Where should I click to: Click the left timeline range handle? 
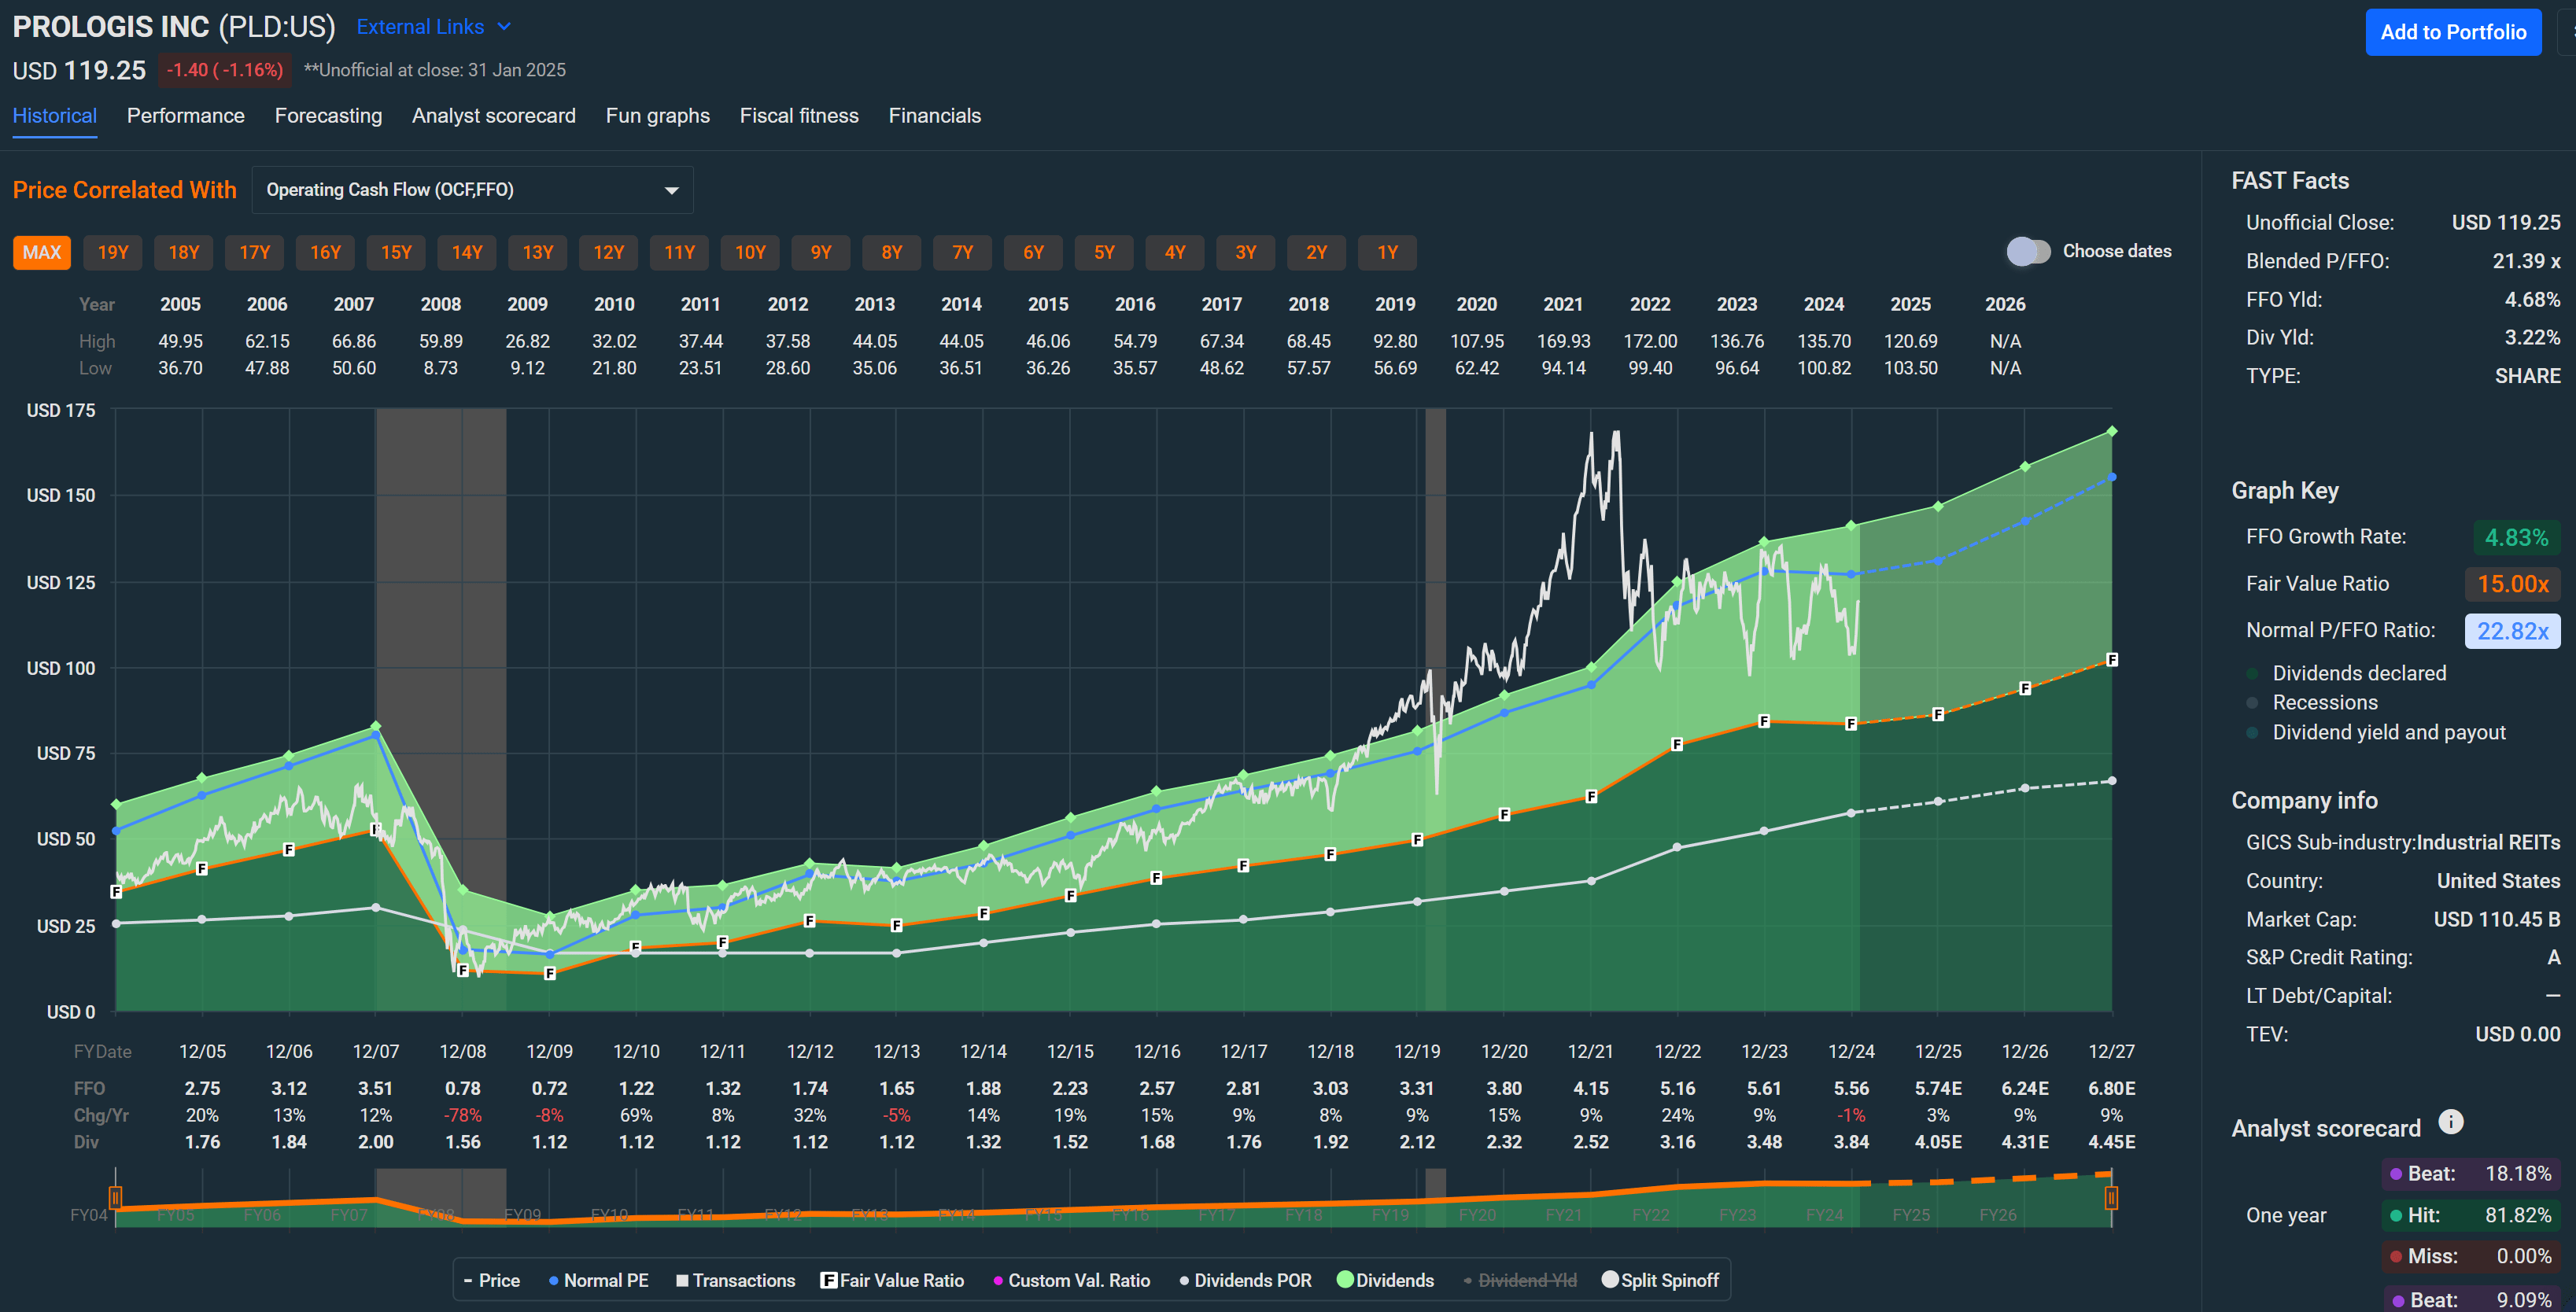point(115,1196)
